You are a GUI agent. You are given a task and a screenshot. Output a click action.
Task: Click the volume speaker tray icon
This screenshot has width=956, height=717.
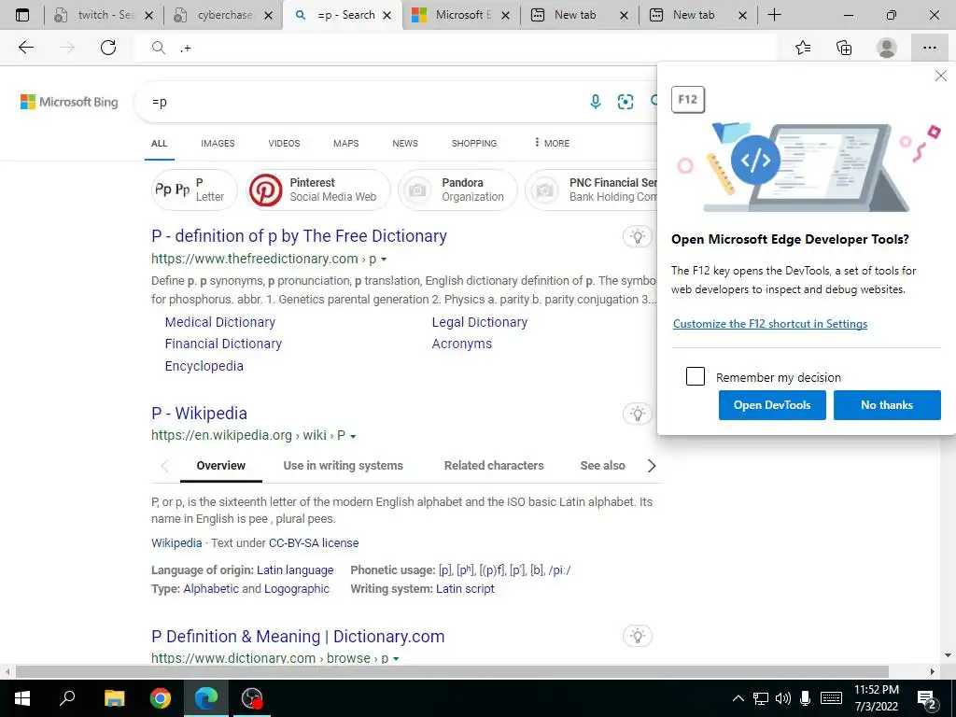tap(783, 698)
